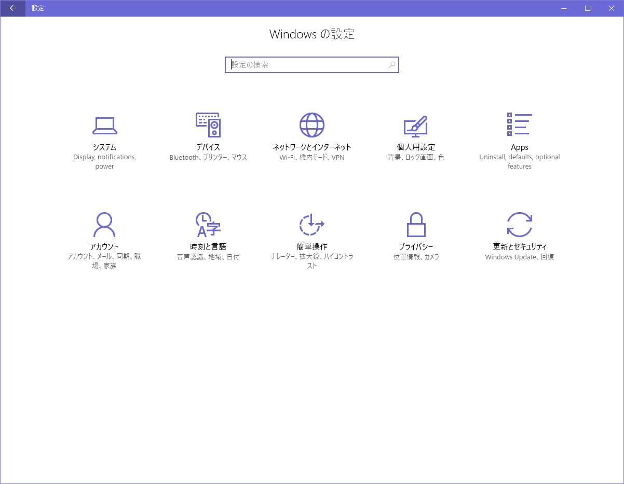Viewport: 624px width, 484px height.
Task: Click the Apps label
Action: tap(520, 147)
